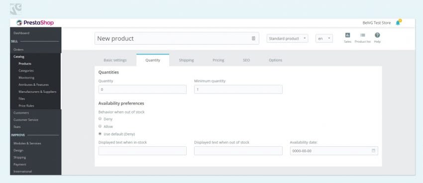Click the PrestaShop logo

35,23
